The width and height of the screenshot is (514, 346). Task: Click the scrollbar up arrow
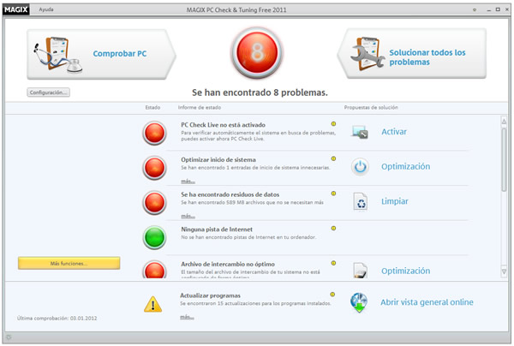504,122
